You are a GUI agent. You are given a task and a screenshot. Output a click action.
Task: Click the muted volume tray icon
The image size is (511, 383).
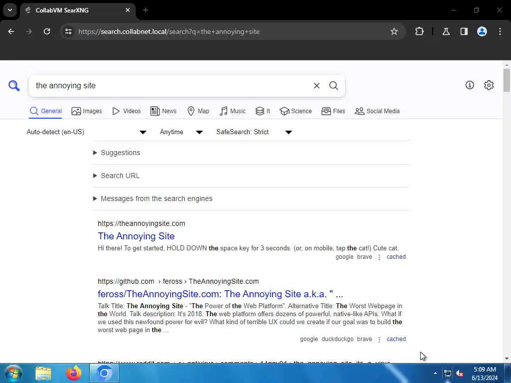[x=460, y=373]
